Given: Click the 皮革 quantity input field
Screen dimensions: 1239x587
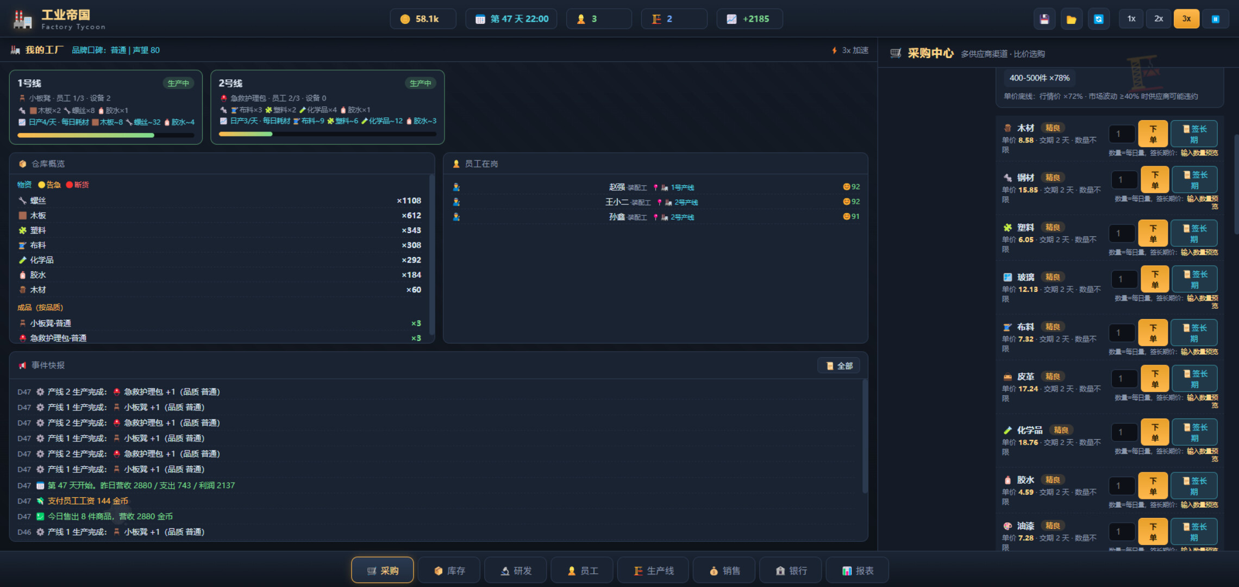Looking at the screenshot, I should (x=1124, y=378).
